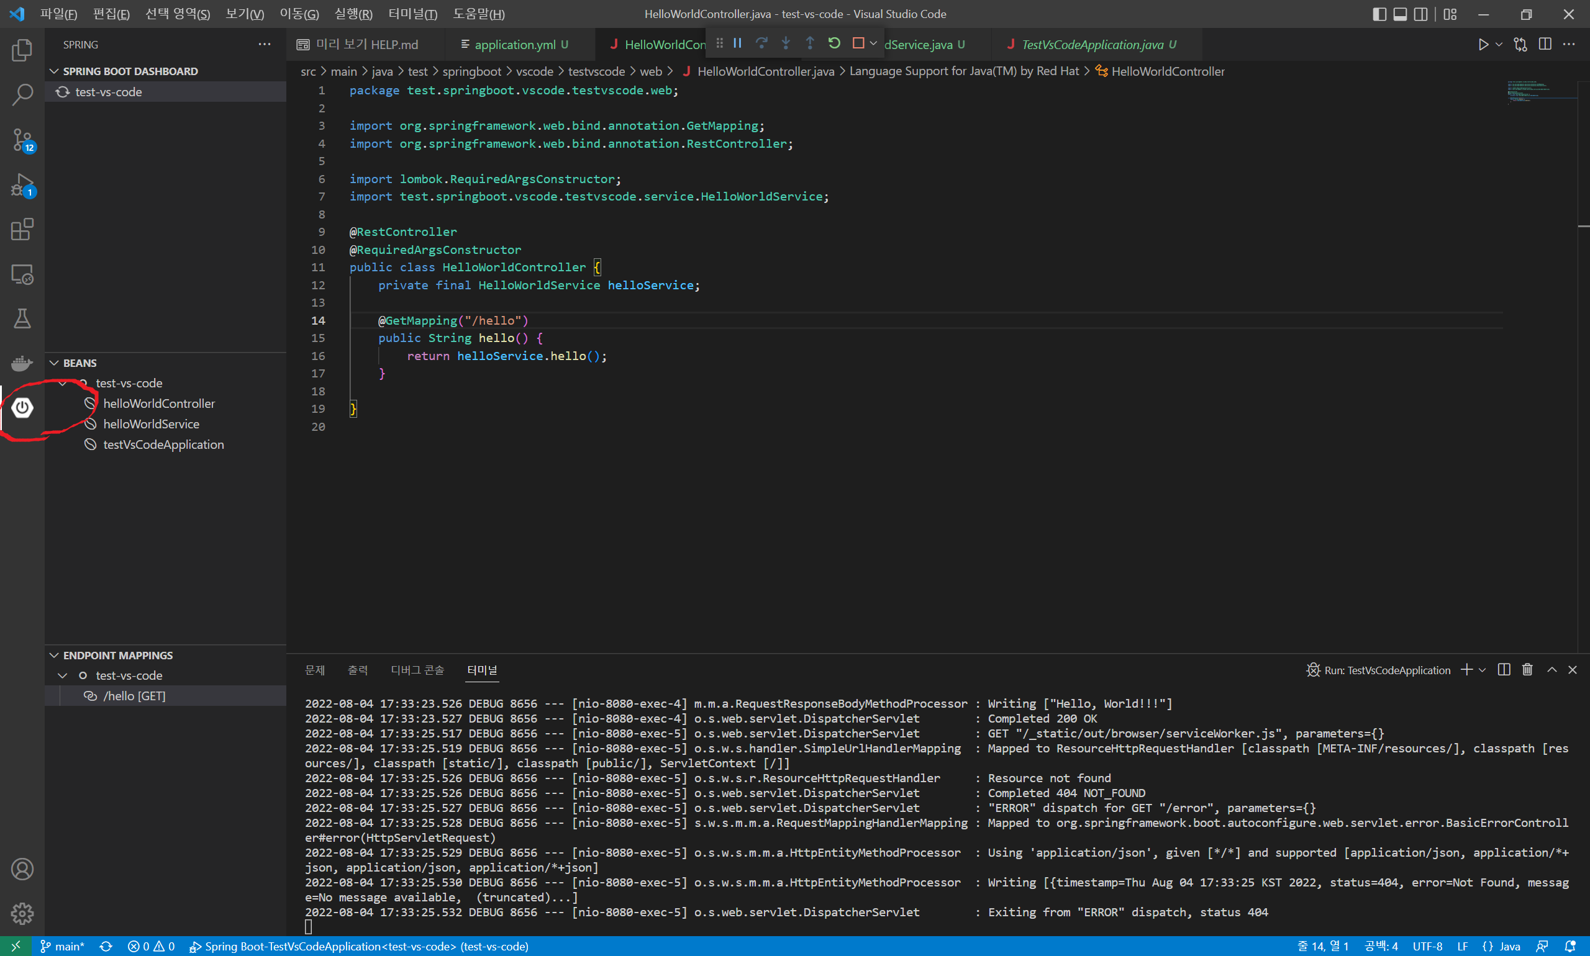Viewport: 1590px width, 956px height.
Task: Open stop button dropdown arrow in debug toolbar
Action: [x=873, y=43]
